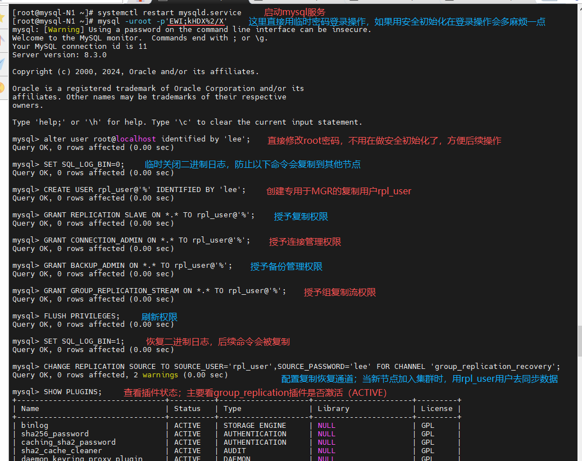Click the 'sha256_password' plugin name
Image resolution: width=582 pixels, height=461 pixels.
55,434
